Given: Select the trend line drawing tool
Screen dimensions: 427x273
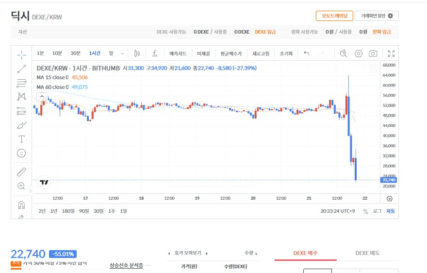Looking at the screenshot, I should [x=21, y=69].
